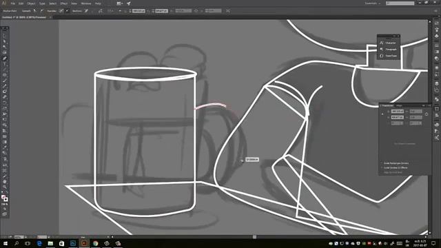Choose the Zoom tool in the toolbox

[x=5, y=187]
